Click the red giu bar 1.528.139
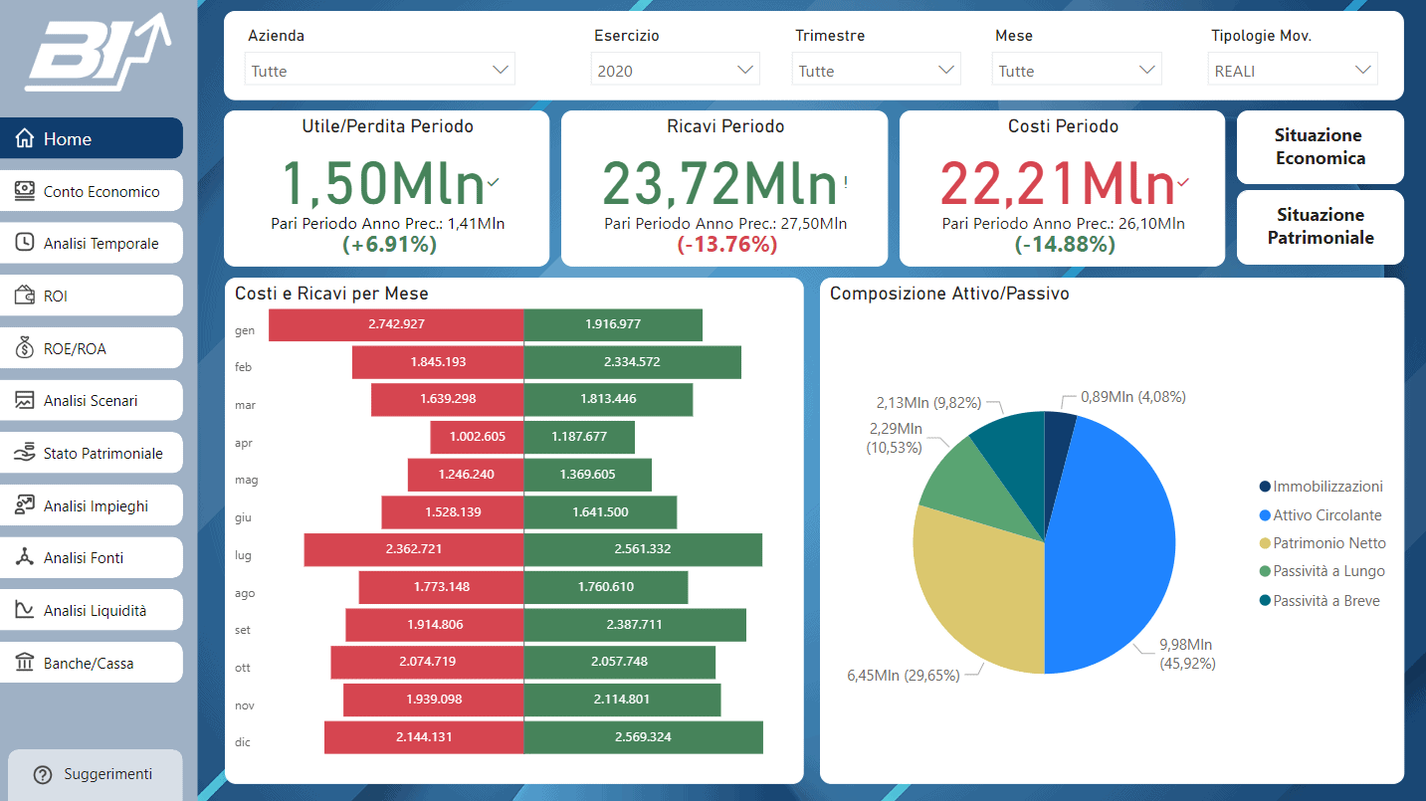This screenshot has height=801, width=1426. (x=453, y=512)
